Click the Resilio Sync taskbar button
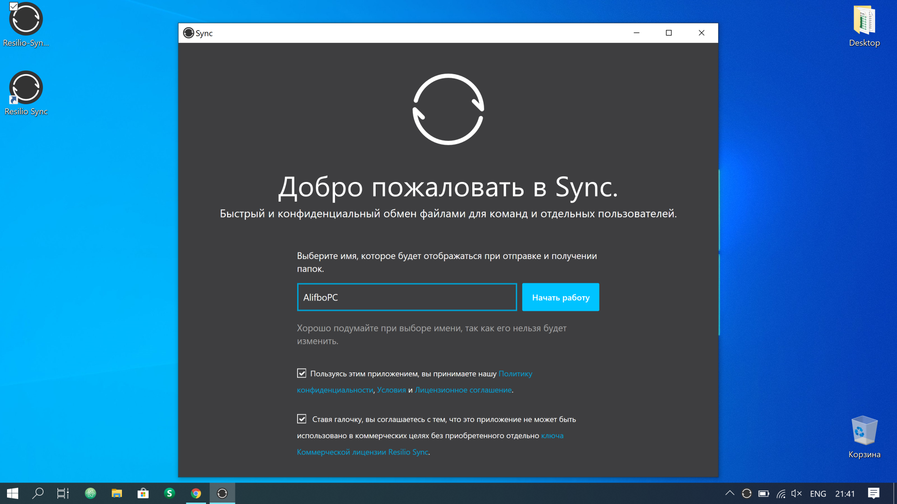897x504 pixels. click(222, 493)
